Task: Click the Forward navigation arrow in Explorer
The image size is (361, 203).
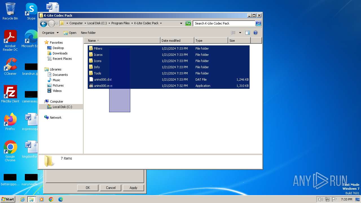Action: 51,23
